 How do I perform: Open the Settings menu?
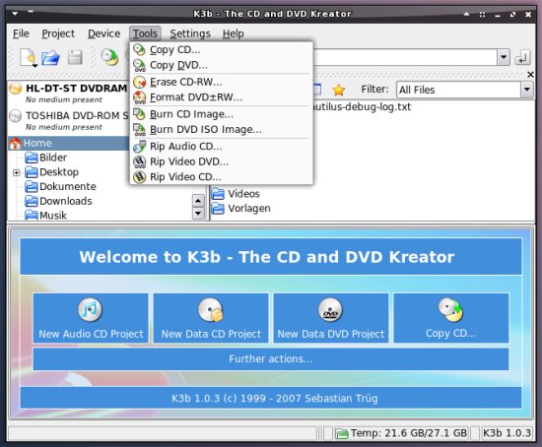click(190, 33)
